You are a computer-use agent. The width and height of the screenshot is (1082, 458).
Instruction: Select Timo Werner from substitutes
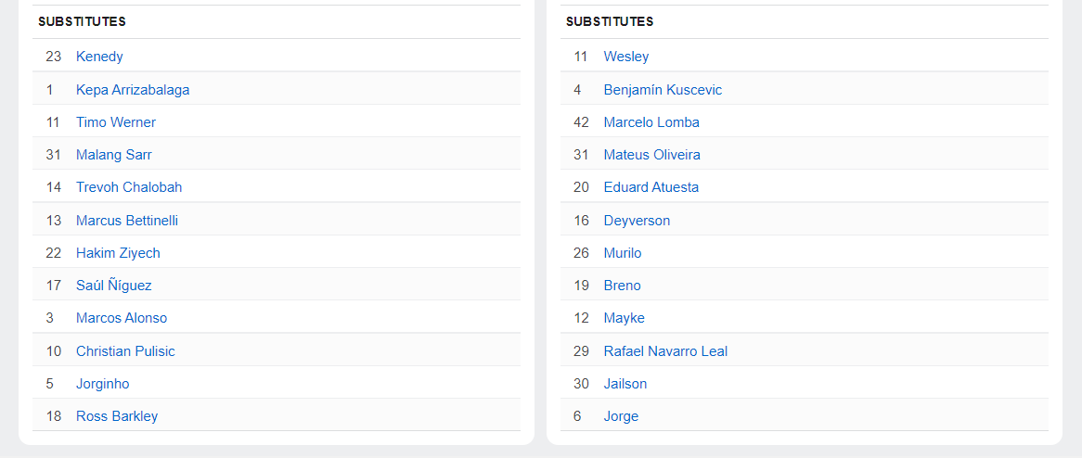116,122
